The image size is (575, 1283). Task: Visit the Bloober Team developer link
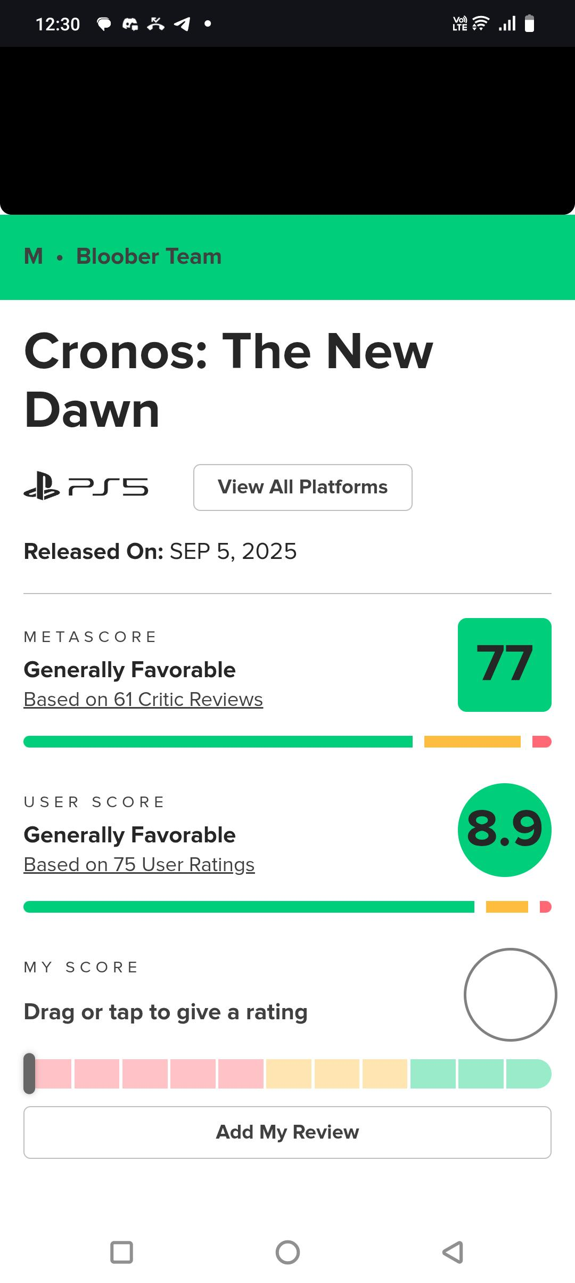click(x=149, y=257)
